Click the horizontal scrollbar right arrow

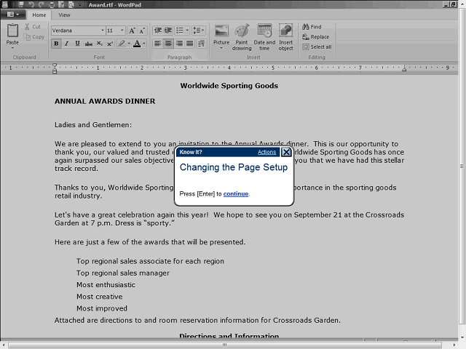pos(454,345)
